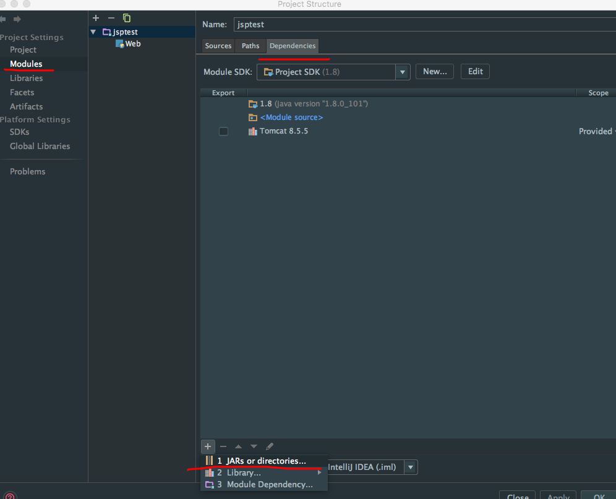Open the Problems section

coord(27,172)
